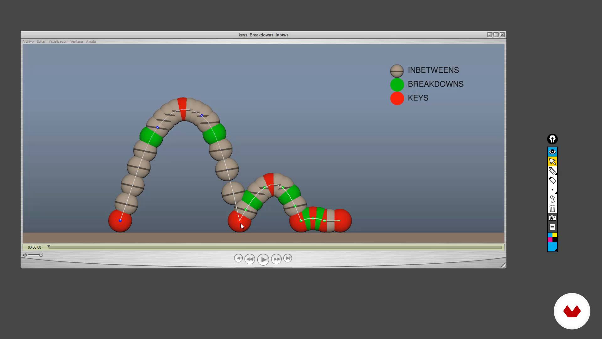Screen dimensions: 602x339
Task: Open the brush size dot selector
Action: click(552, 190)
